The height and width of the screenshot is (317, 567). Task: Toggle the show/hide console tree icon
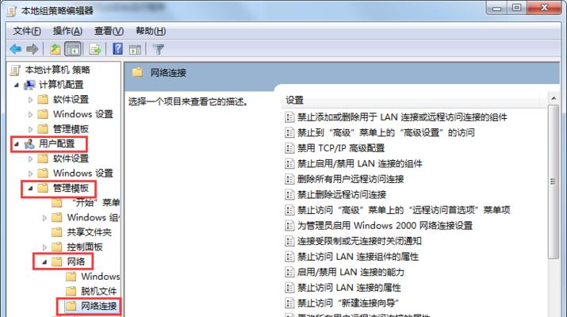73,49
